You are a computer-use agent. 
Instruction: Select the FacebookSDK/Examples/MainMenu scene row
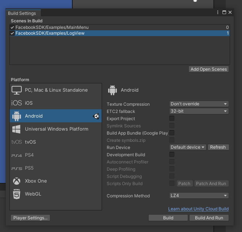pos(120,27)
